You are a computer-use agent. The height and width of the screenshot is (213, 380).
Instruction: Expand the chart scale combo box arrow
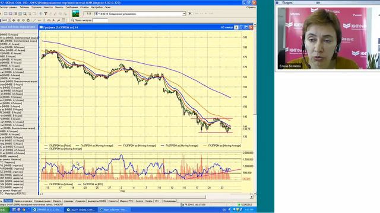pyautogui.click(x=9, y=20)
